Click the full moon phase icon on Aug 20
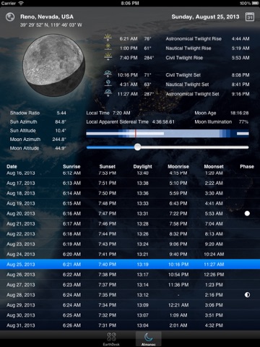260x347 pixels. 247,213
